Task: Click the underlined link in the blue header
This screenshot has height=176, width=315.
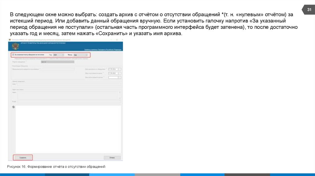Action: (103, 49)
